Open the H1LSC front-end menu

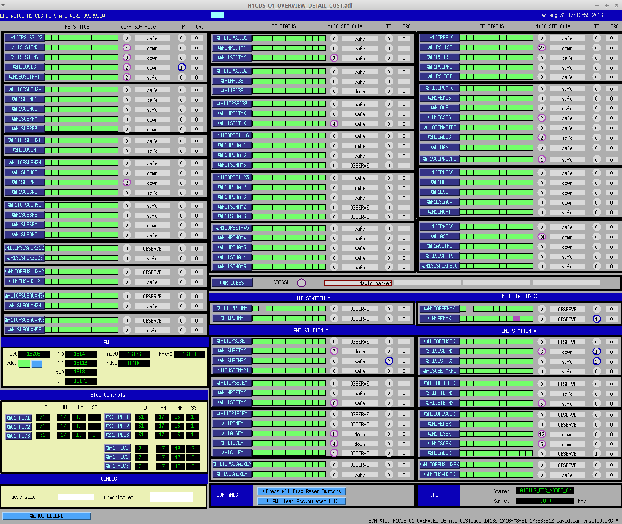pyautogui.click(x=439, y=192)
